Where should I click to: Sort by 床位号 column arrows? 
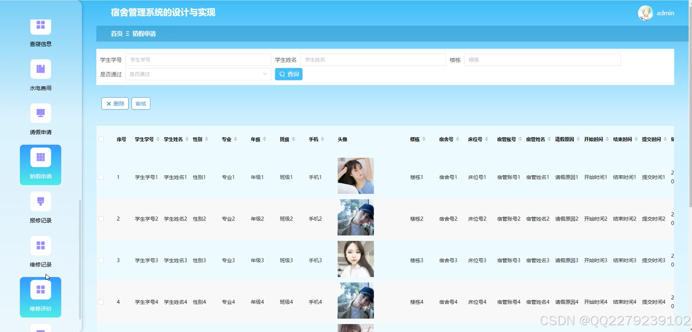(x=486, y=139)
